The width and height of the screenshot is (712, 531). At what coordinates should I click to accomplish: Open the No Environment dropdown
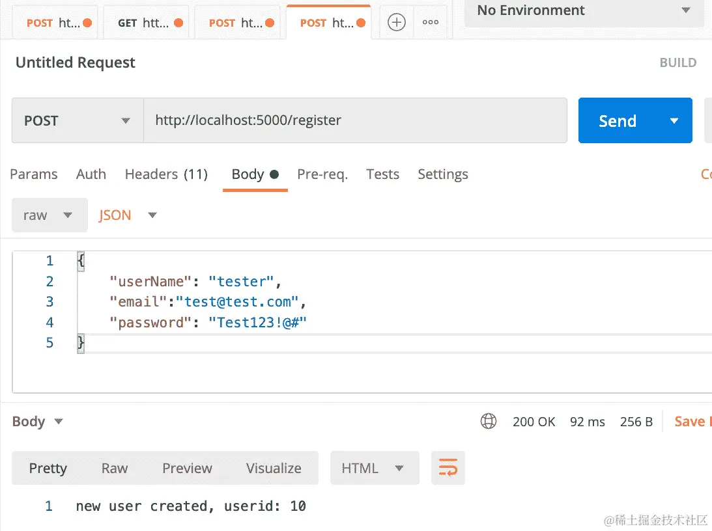click(584, 11)
